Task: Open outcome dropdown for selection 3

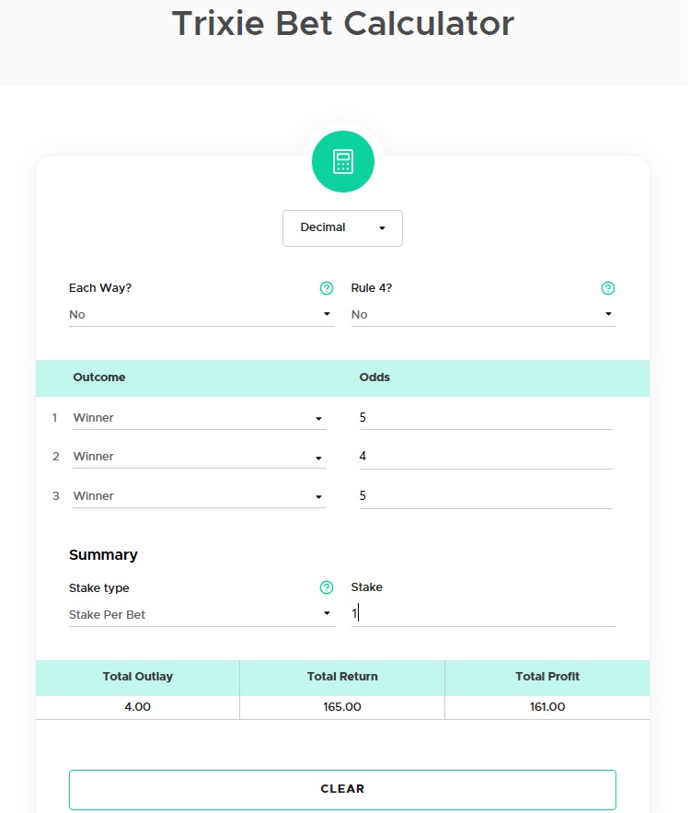Action: [x=199, y=496]
